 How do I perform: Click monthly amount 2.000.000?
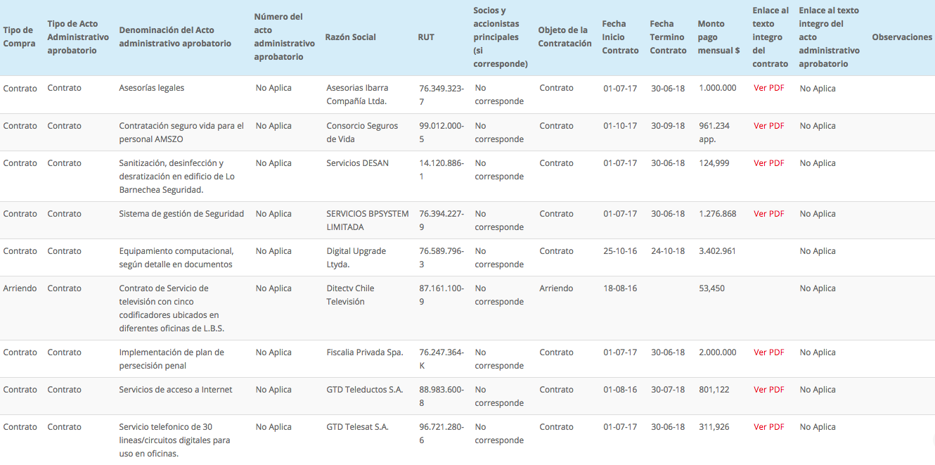click(x=718, y=352)
